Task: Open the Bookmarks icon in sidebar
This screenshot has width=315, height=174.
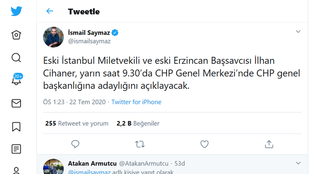Action: [16, 127]
